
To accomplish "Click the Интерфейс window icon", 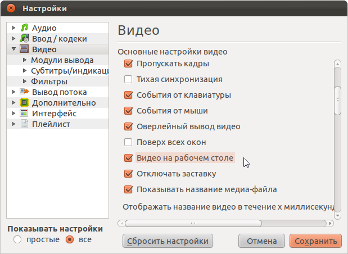I will pos(24,113).
